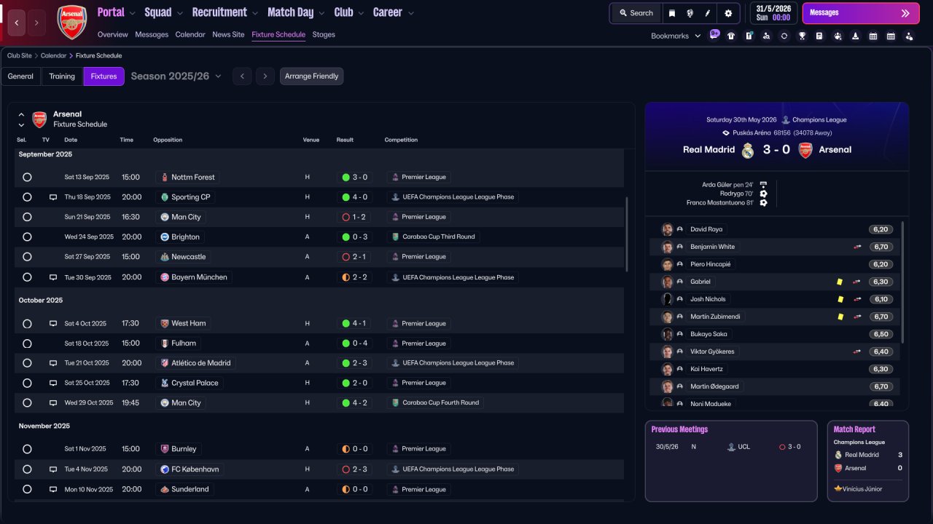
Task: Open the Stages sub-menu item
Action: 324,35
